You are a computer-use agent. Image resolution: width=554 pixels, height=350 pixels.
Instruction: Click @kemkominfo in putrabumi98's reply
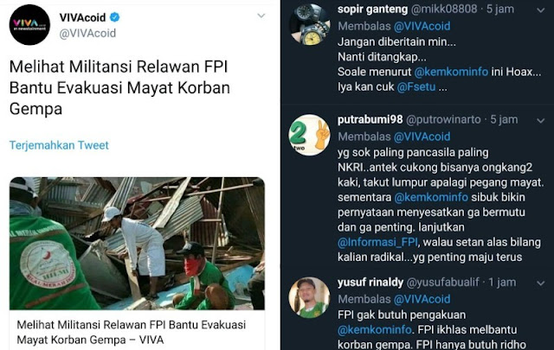click(431, 197)
